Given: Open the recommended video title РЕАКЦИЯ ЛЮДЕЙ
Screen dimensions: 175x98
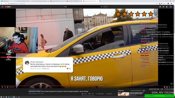Looking at the screenshot, I should [136, 93].
